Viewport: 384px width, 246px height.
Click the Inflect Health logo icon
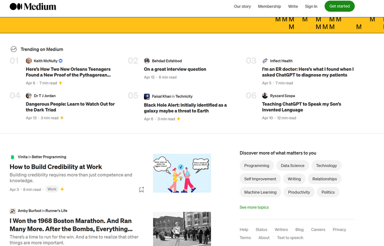tap(264, 61)
